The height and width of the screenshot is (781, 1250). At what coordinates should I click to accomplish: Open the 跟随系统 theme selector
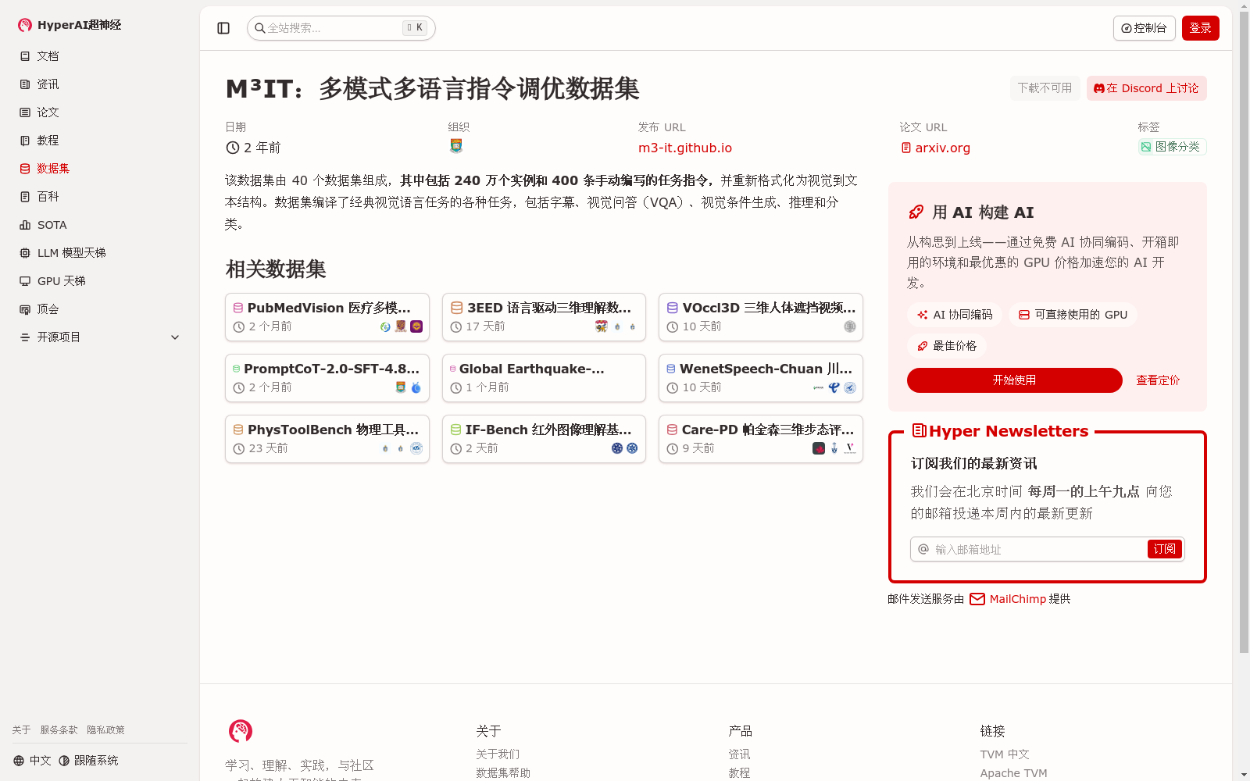point(88,761)
